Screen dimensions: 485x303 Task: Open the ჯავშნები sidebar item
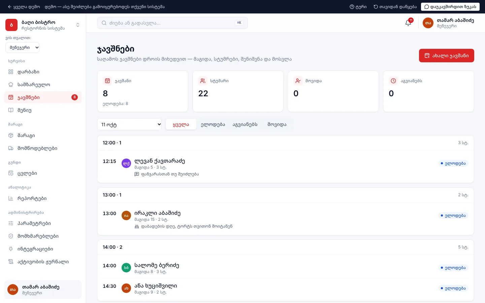pyautogui.click(x=43, y=97)
